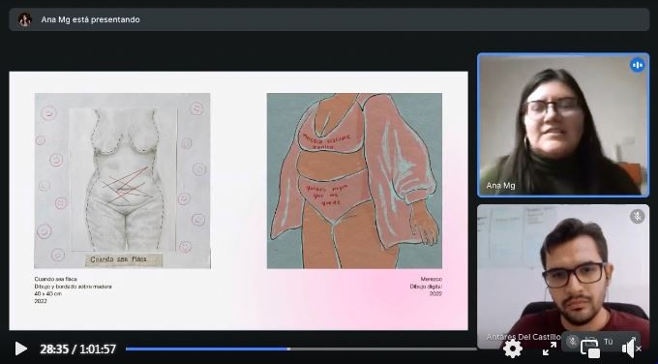
Task: Enter fullscreen with the expand arrows icon
Action: [x=549, y=349]
